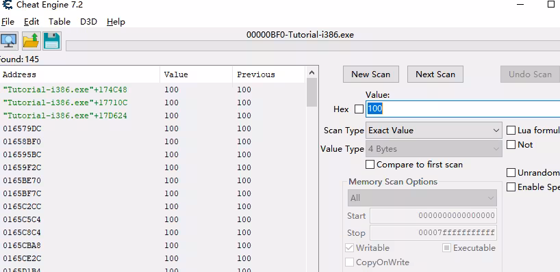Screen dimensions: 560x272
Task: Click the Start address field
Action: (x=433, y=216)
